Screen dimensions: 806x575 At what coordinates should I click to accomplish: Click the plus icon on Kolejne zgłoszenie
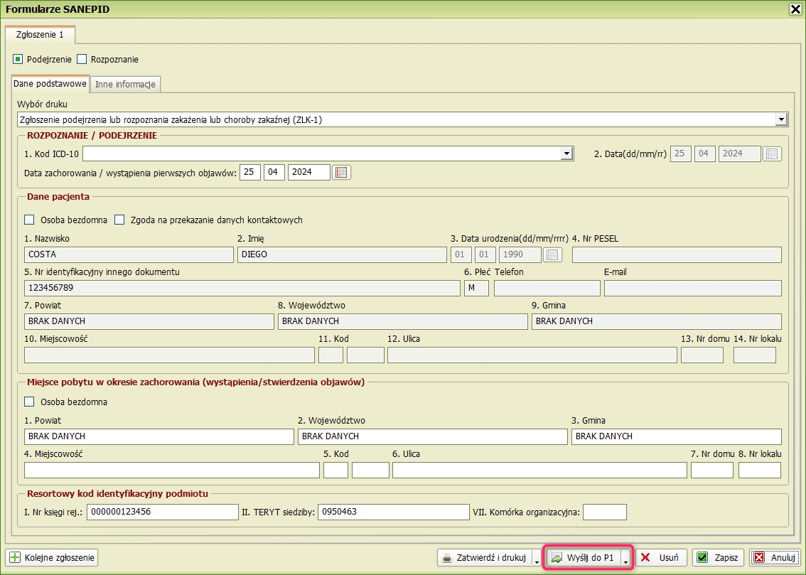15,558
